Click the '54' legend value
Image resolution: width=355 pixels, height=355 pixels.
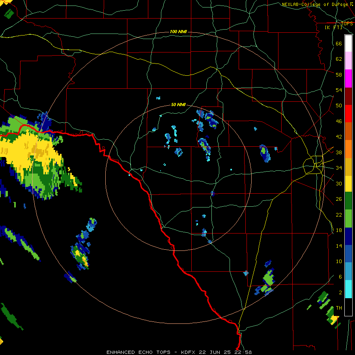click(x=339, y=90)
